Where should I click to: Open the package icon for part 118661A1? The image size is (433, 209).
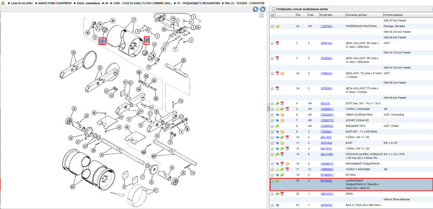click(282, 73)
